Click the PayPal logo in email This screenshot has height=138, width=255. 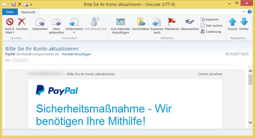[57, 90]
